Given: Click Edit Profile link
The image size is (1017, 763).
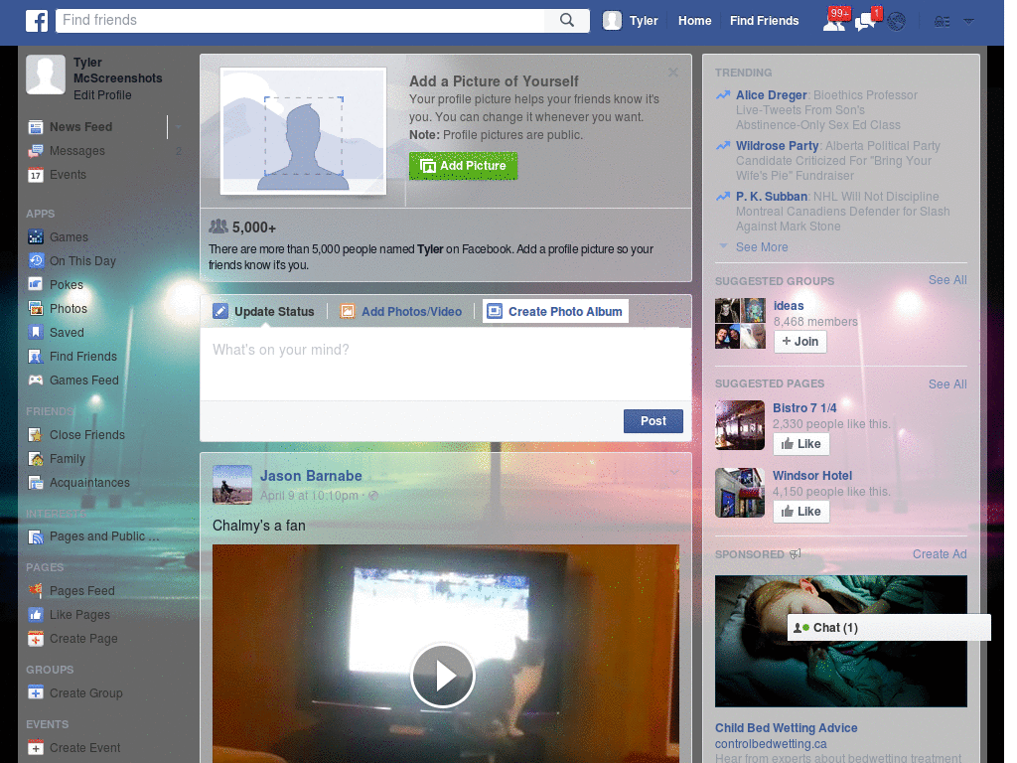Looking at the screenshot, I should click(x=102, y=95).
